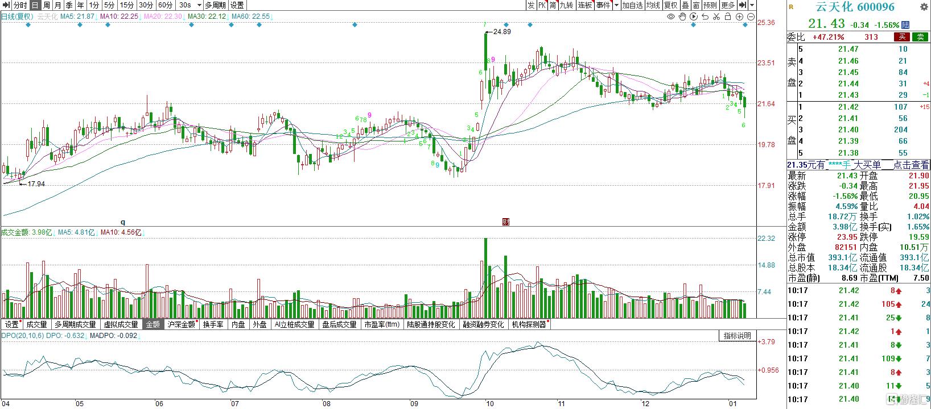This screenshot has width=931, height=409.
Task: Open 预测 prediction tool
Action: [x=710, y=5]
